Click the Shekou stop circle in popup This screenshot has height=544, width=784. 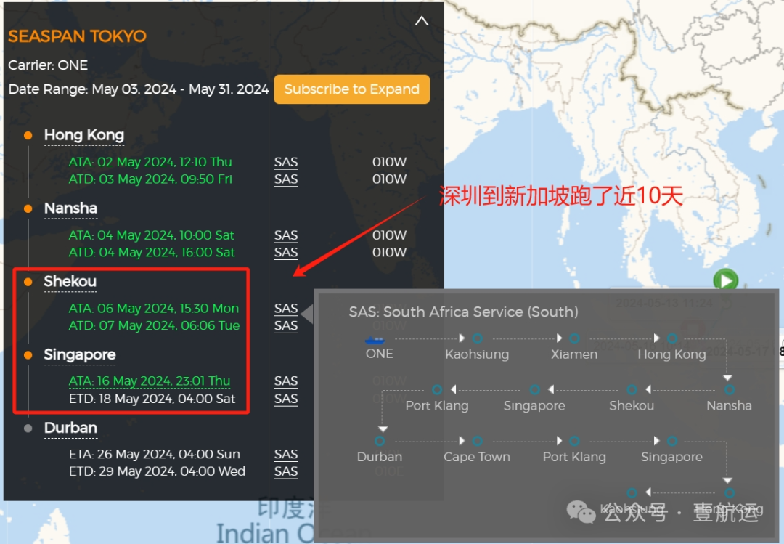pos(632,389)
